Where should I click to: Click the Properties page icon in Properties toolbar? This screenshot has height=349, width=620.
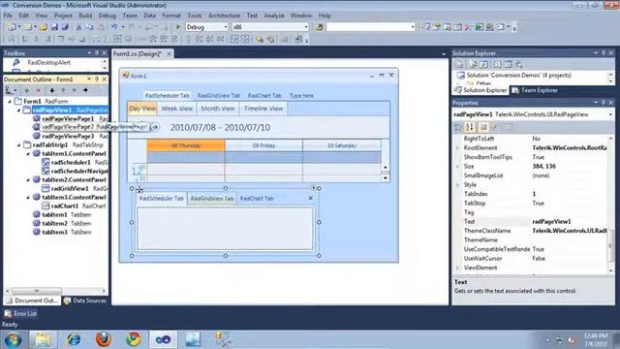pyautogui.click(x=483, y=127)
